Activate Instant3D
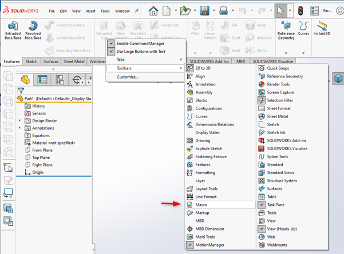344x254 pixels. click(322, 29)
